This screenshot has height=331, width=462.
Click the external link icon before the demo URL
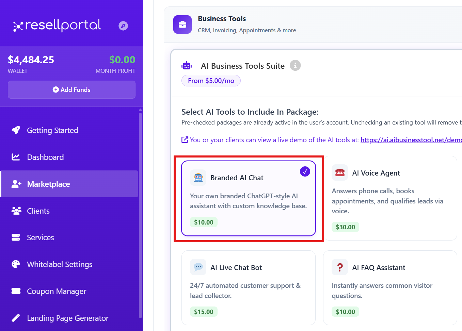point(185,139)
